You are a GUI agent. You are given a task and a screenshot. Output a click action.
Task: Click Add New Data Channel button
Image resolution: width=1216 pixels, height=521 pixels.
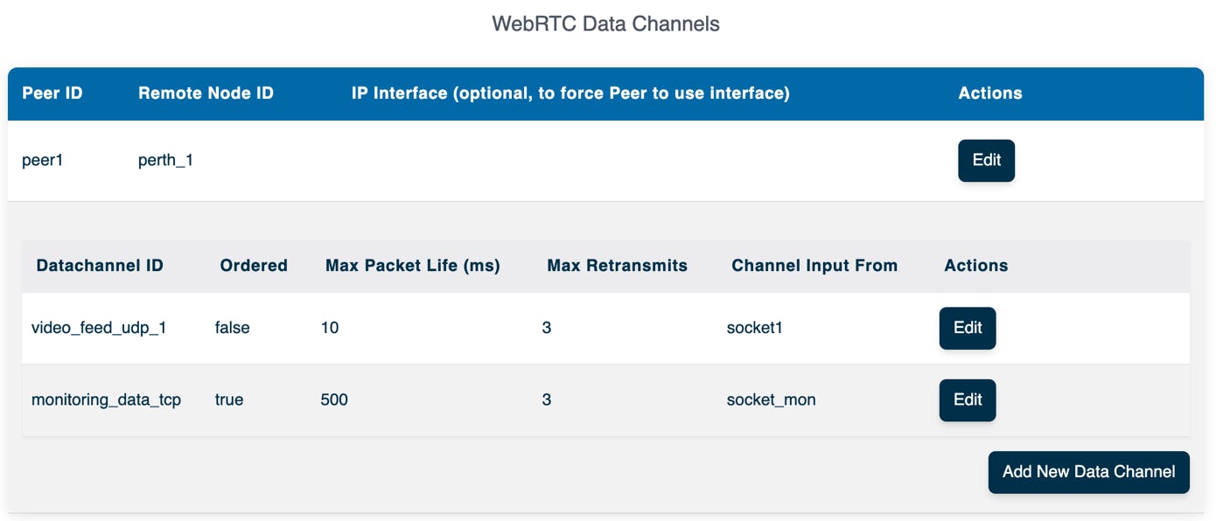coord(1088,472)
